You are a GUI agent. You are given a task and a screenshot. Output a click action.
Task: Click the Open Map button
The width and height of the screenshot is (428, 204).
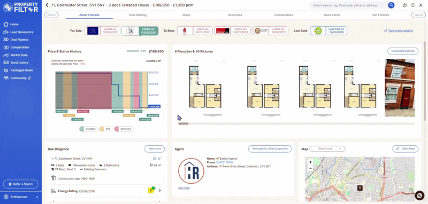[x=405, y=148]
